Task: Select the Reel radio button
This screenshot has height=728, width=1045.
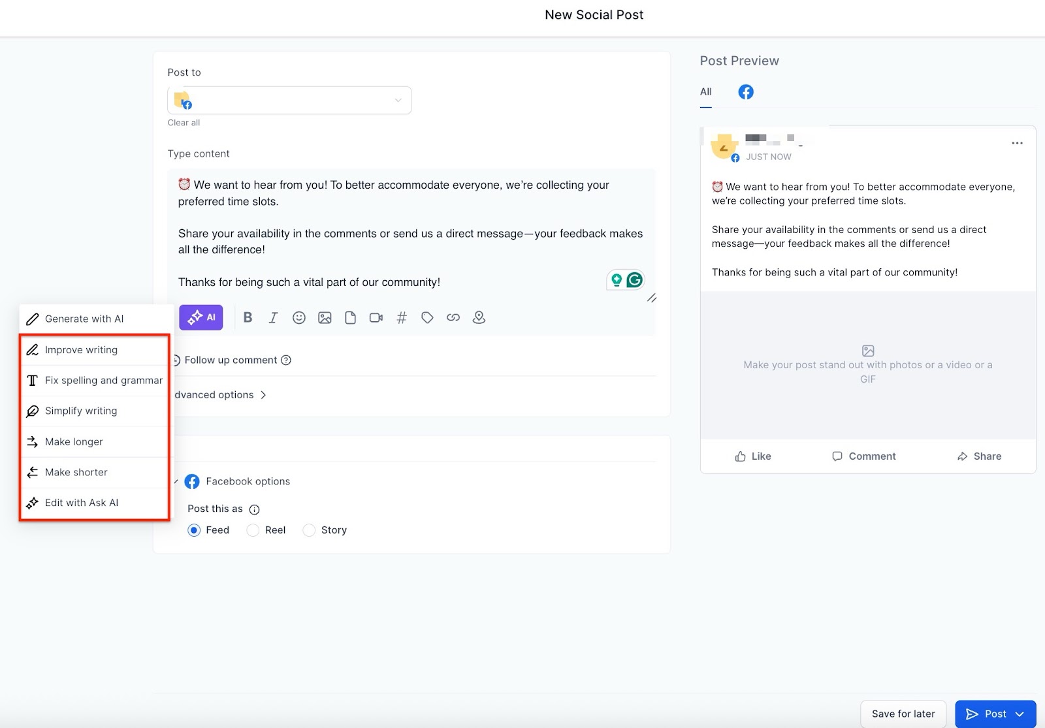Action: pos(253,530)
